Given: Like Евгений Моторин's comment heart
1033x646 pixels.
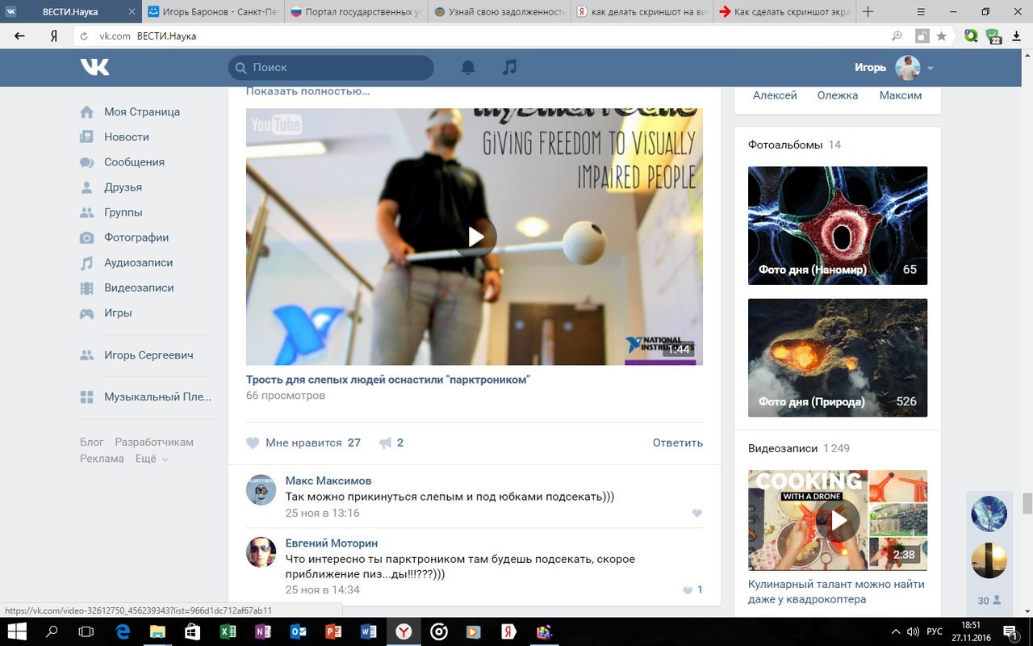Looking at the screenshot, I should (x=688, y=590).
